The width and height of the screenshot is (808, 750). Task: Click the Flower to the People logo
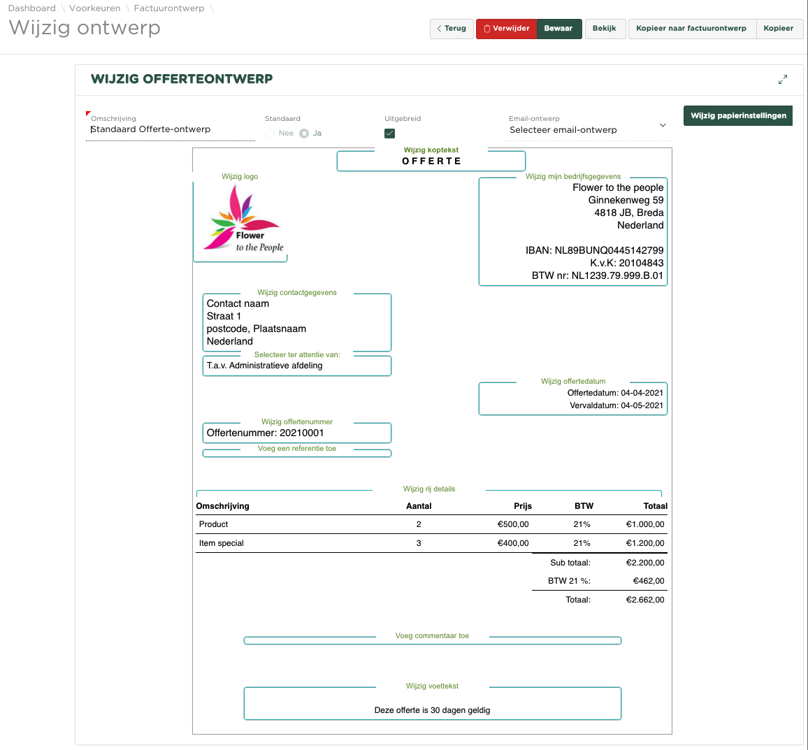243,219
